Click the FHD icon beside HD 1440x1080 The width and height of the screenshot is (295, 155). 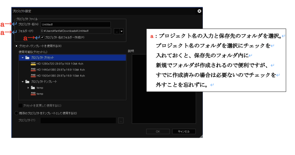coord(33,70)
